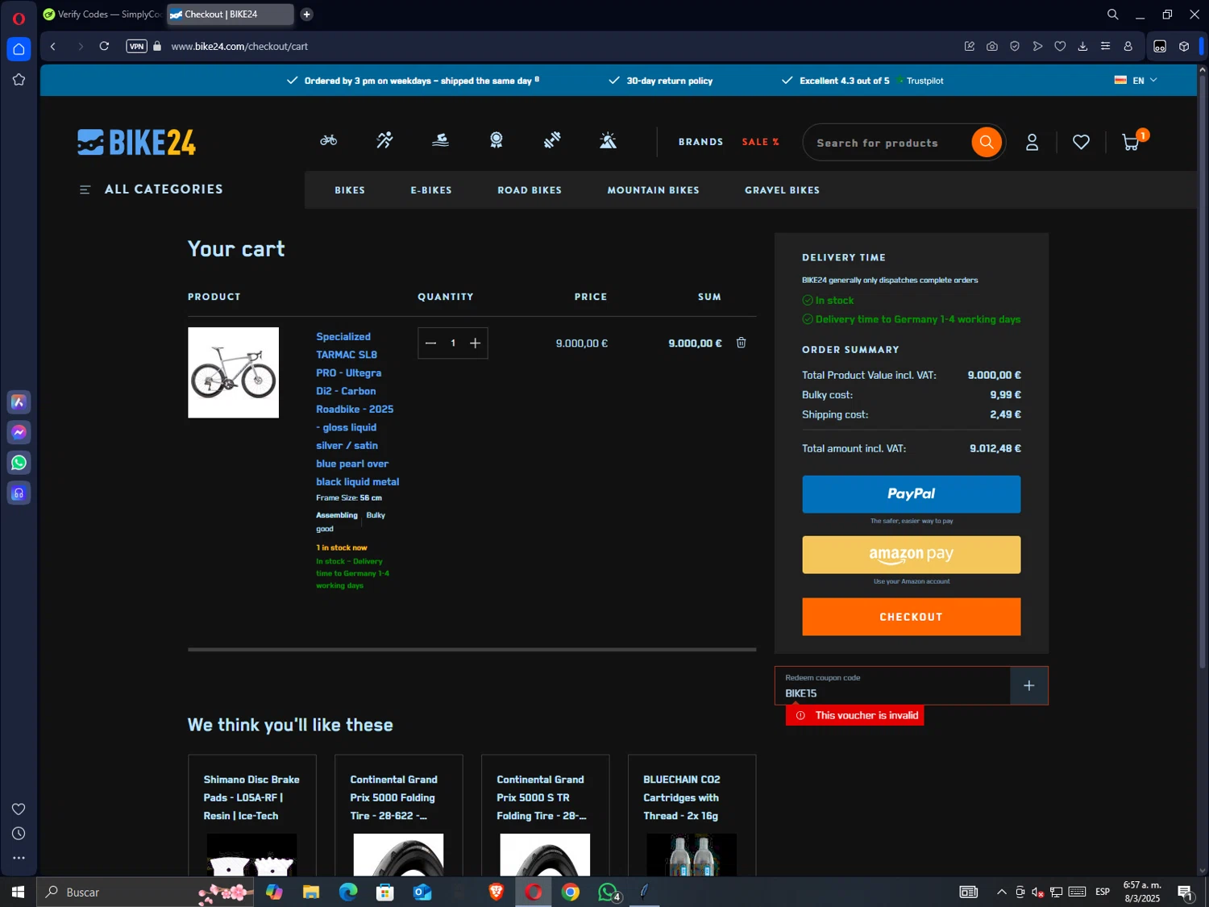Image resolution: width=1209 pixels, height=907 pixels.
Task: Open Shimano Disc Brake Pads recommendation
Action: tap(251, 815)
